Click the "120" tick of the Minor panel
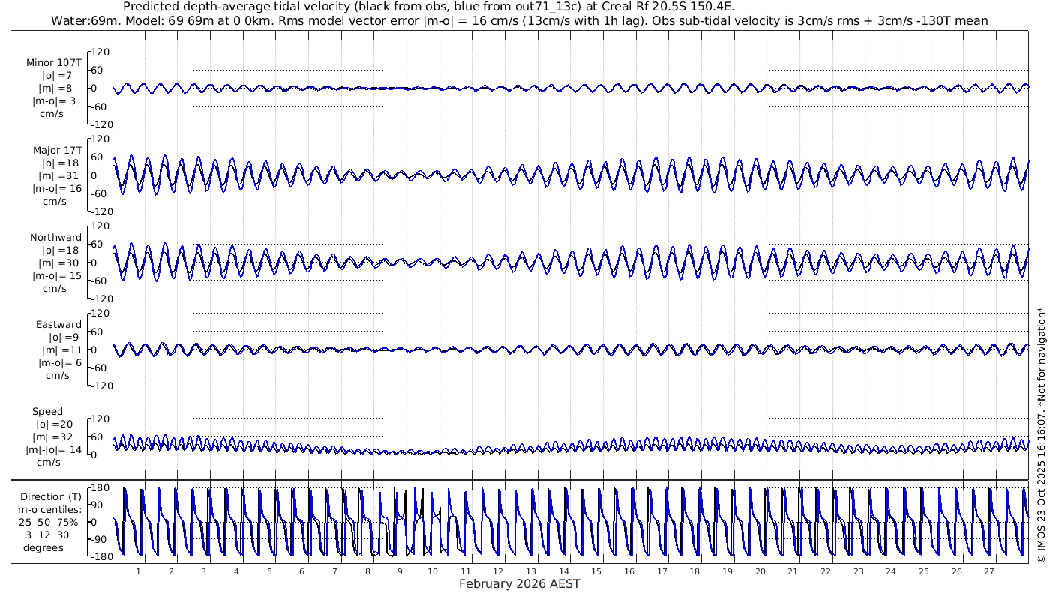1050x600 pixels. (101, 52)
